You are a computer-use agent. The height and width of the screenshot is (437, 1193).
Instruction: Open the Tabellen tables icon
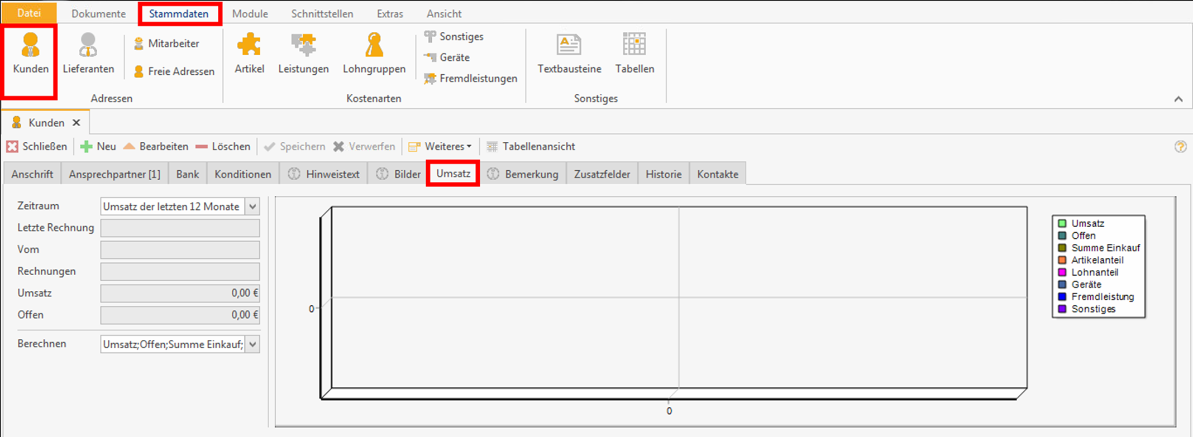point(634,54)
